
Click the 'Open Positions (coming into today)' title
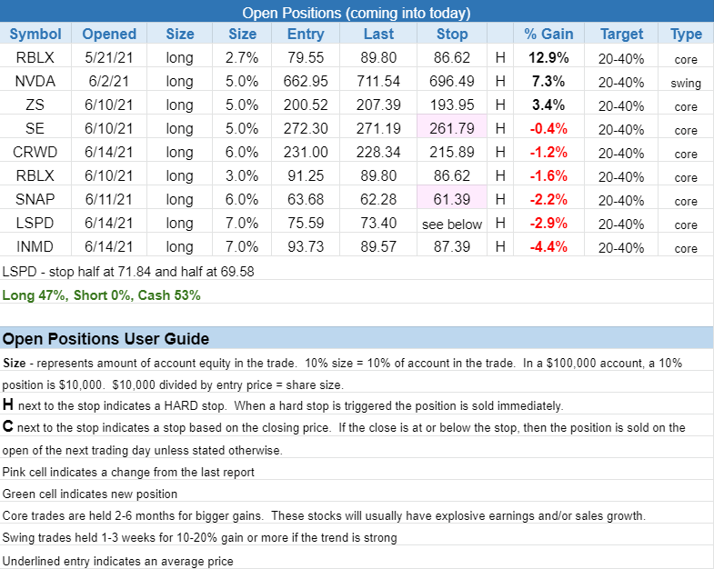357,13
